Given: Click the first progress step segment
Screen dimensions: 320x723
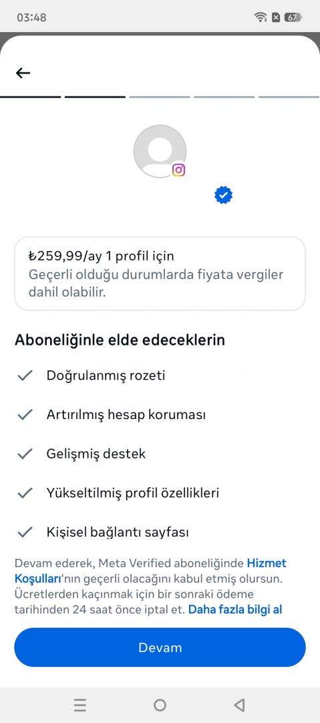Looking at the screenshot, I should point(30,97).
